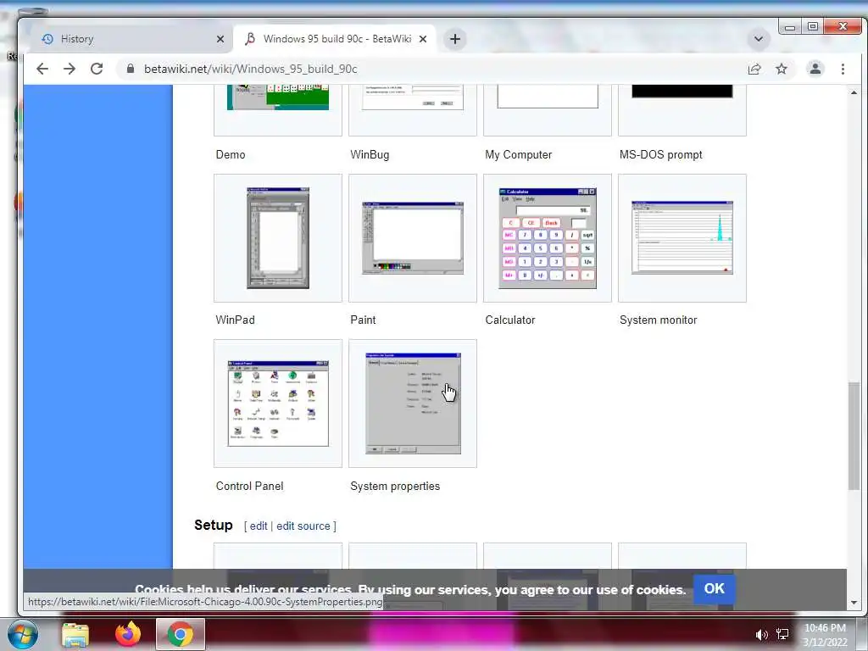Open the network tray icon
Screen dimensions: 868x651
click(782, 634)
